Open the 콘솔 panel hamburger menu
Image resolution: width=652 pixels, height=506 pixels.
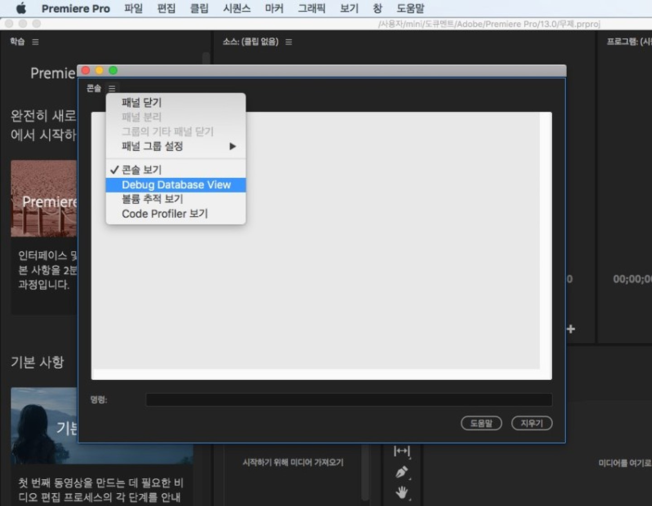tap(112, 89)
